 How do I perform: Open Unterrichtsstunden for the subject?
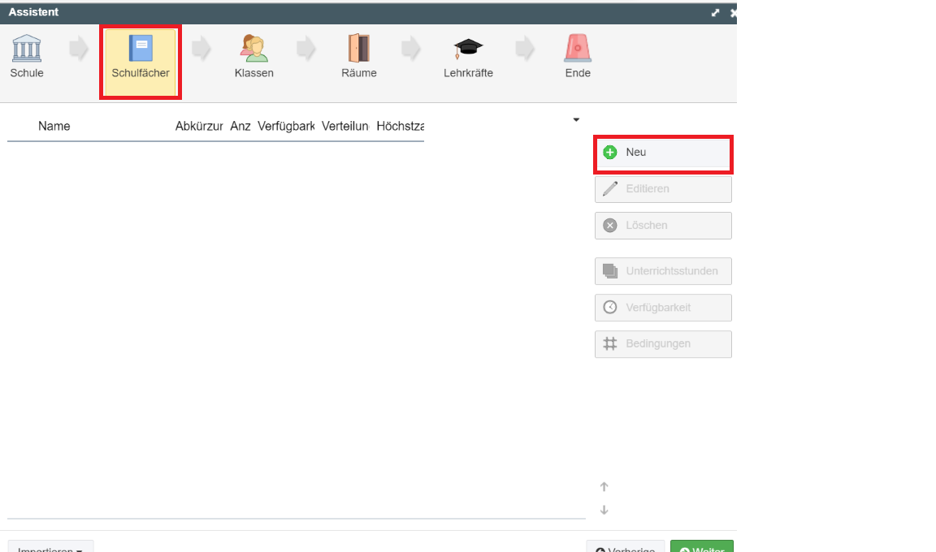point(663,271)
